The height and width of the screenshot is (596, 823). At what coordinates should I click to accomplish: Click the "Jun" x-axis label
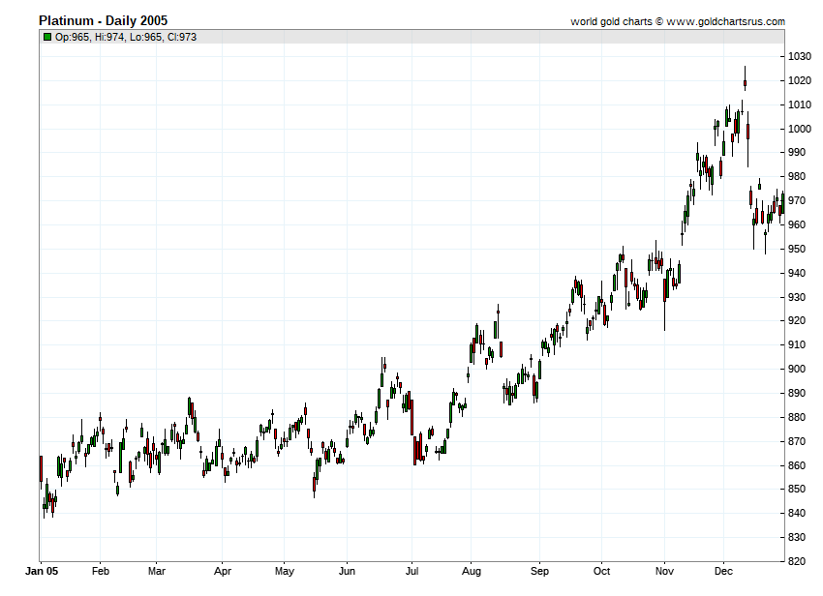(347, 571)
